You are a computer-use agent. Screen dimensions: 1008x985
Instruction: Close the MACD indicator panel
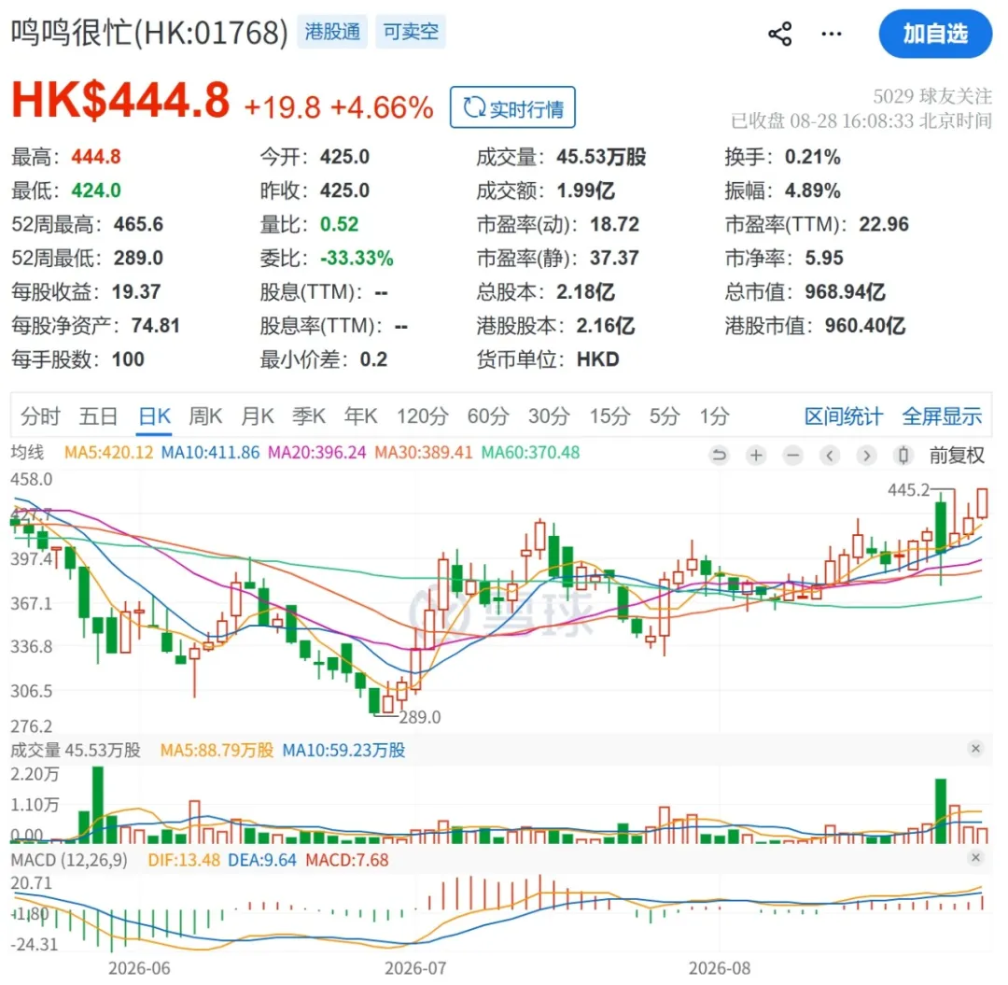pyautogui.click(x=975, y=857)
